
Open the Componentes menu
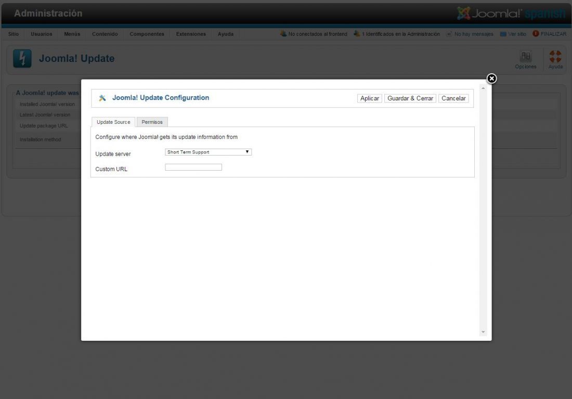pos(147,34)
